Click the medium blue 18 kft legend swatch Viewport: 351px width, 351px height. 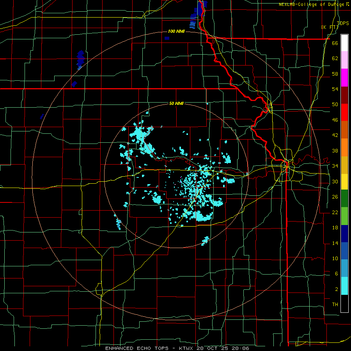click(x=344, y=251)
